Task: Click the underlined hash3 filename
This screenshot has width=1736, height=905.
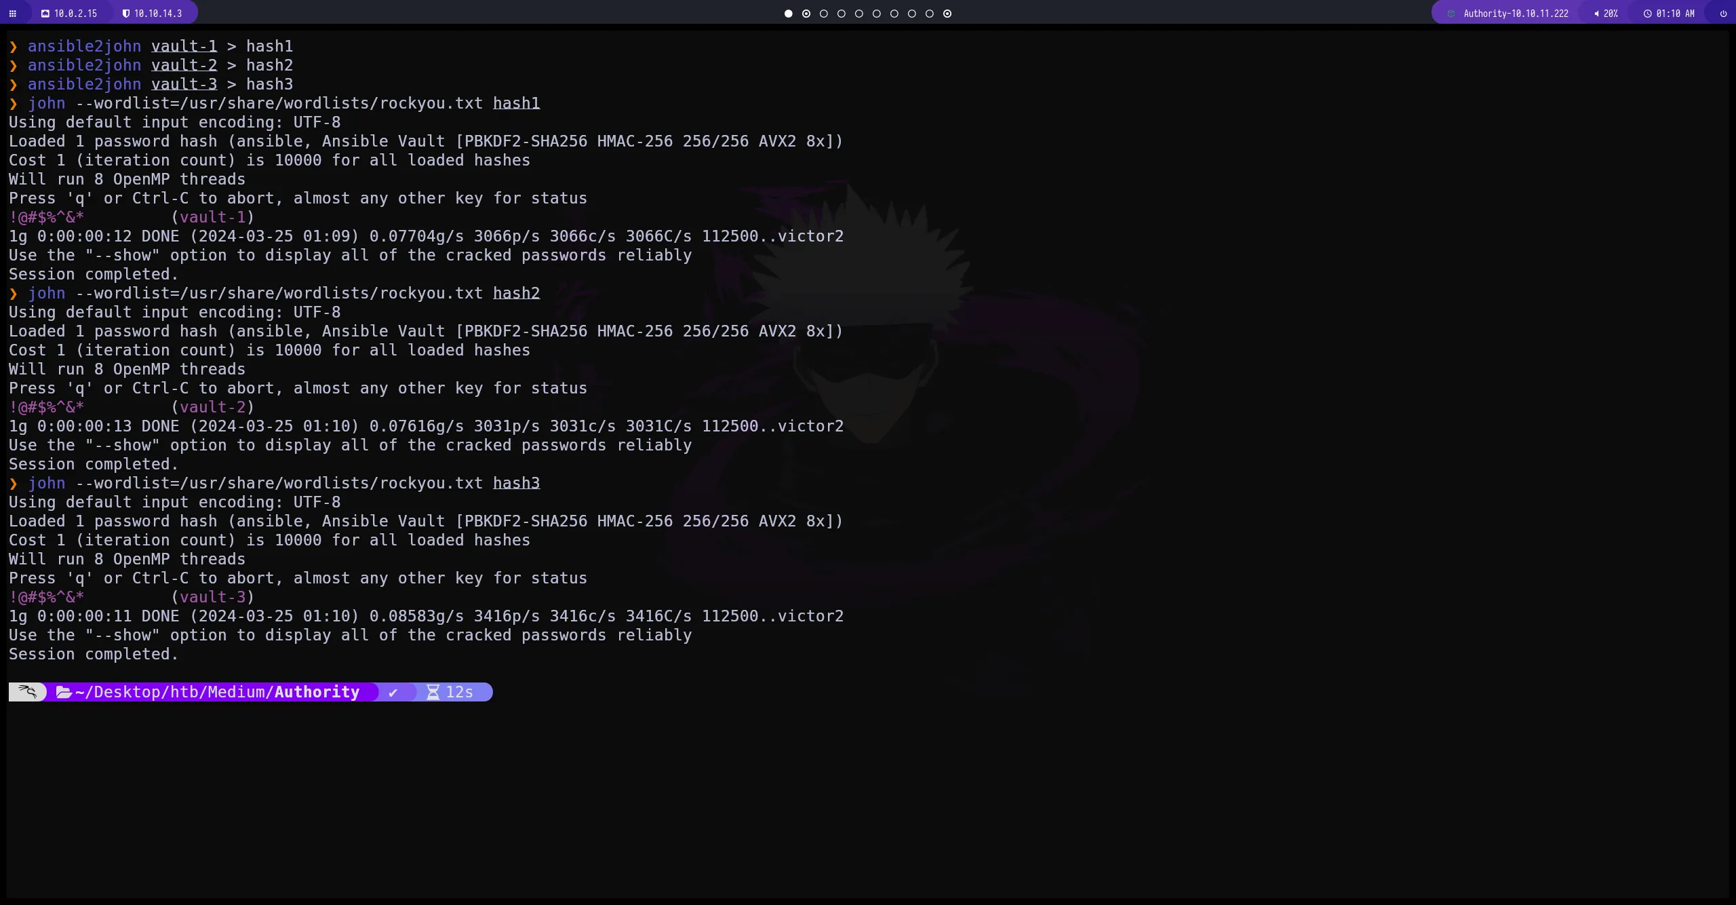Action: [x=516, y=483]
